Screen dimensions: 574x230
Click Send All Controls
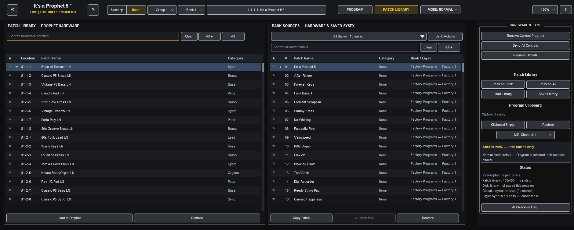(x=525, y=45)
